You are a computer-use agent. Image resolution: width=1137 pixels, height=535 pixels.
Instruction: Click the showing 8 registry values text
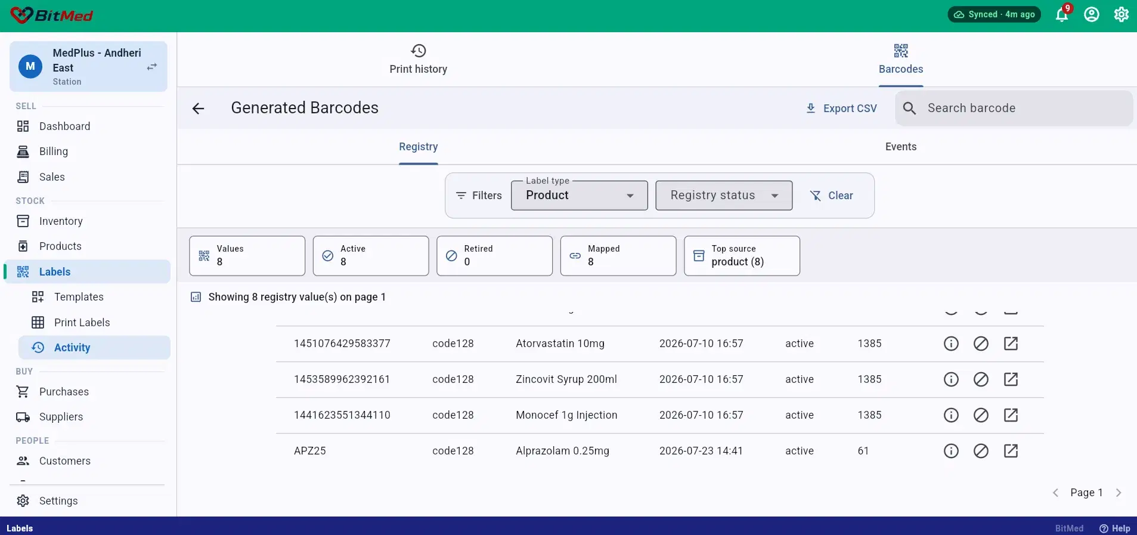(297, 297)
